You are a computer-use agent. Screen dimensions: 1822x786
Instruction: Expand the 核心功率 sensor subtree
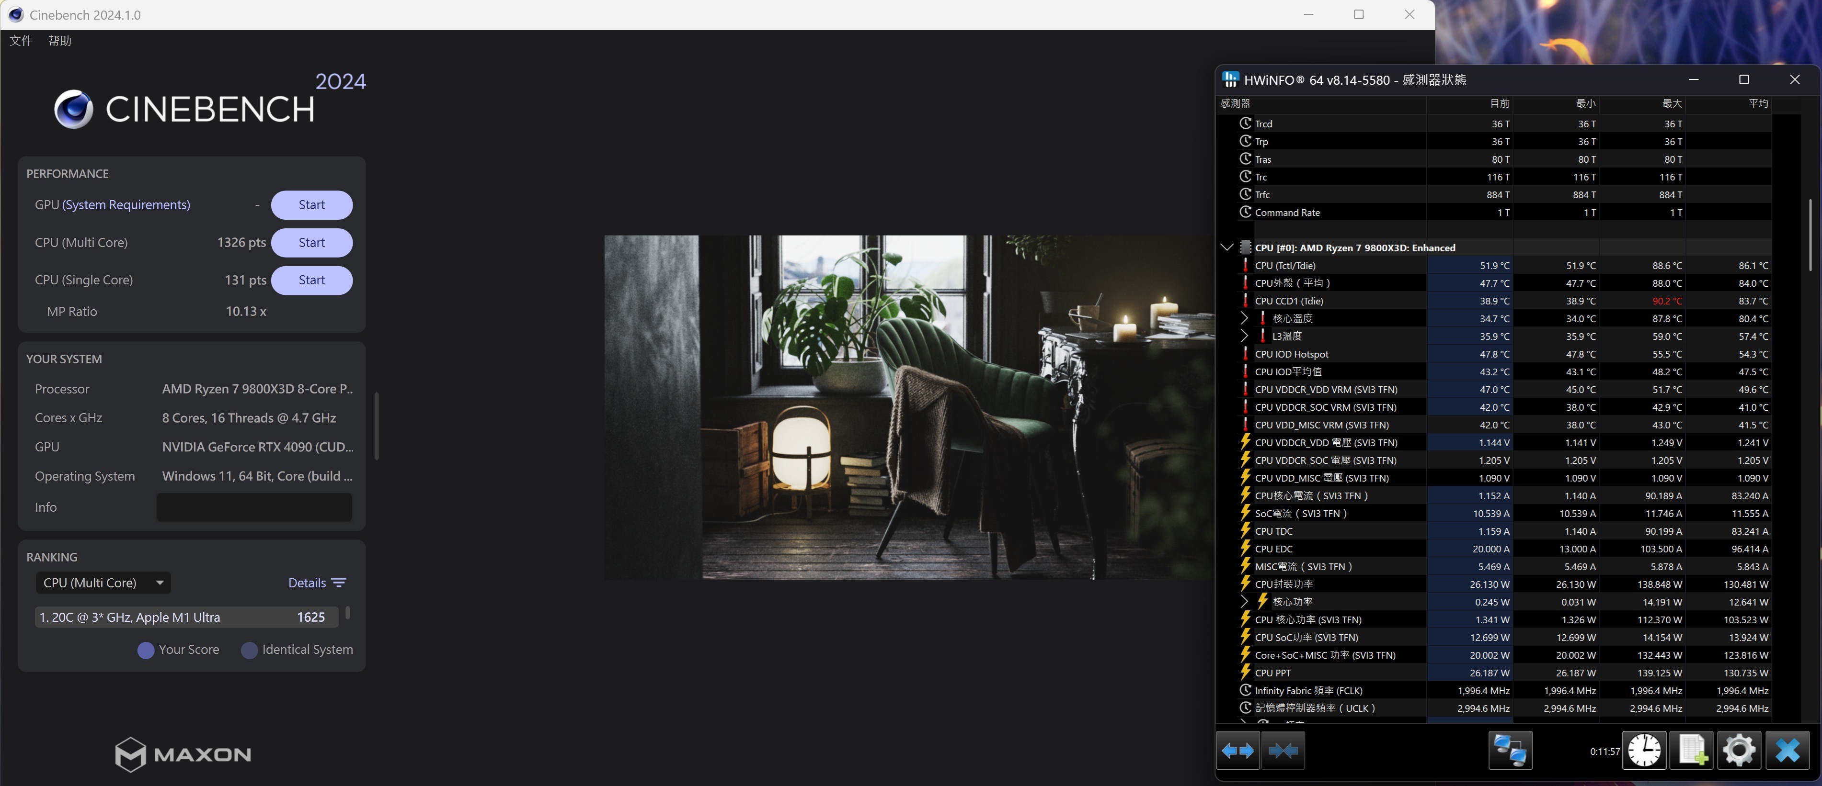point(1244,602)
